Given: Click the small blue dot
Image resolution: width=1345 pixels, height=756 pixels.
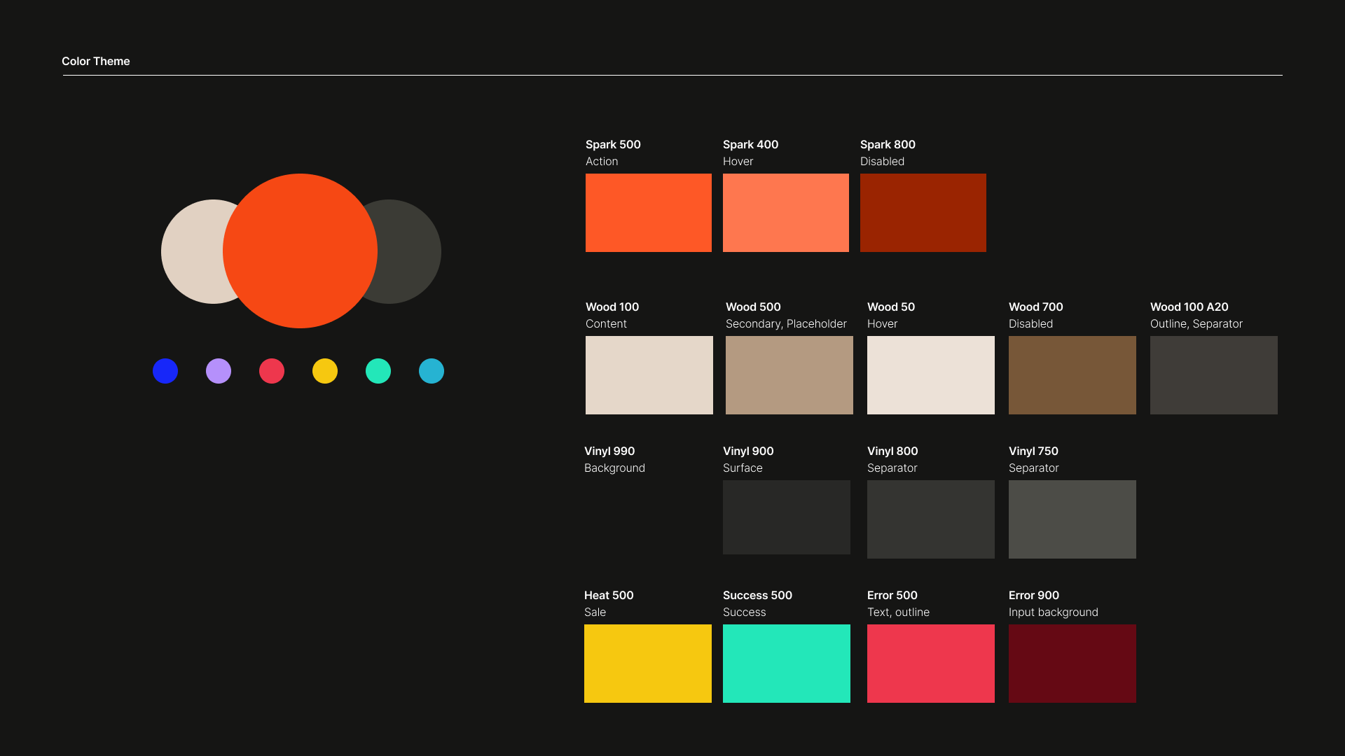Looking at the screenshot, I should pos(165,371).
